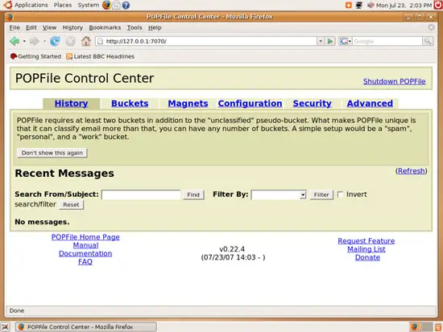Click the magnifier search button in the toolbar

pyautogui.click(x=428, y=41)
